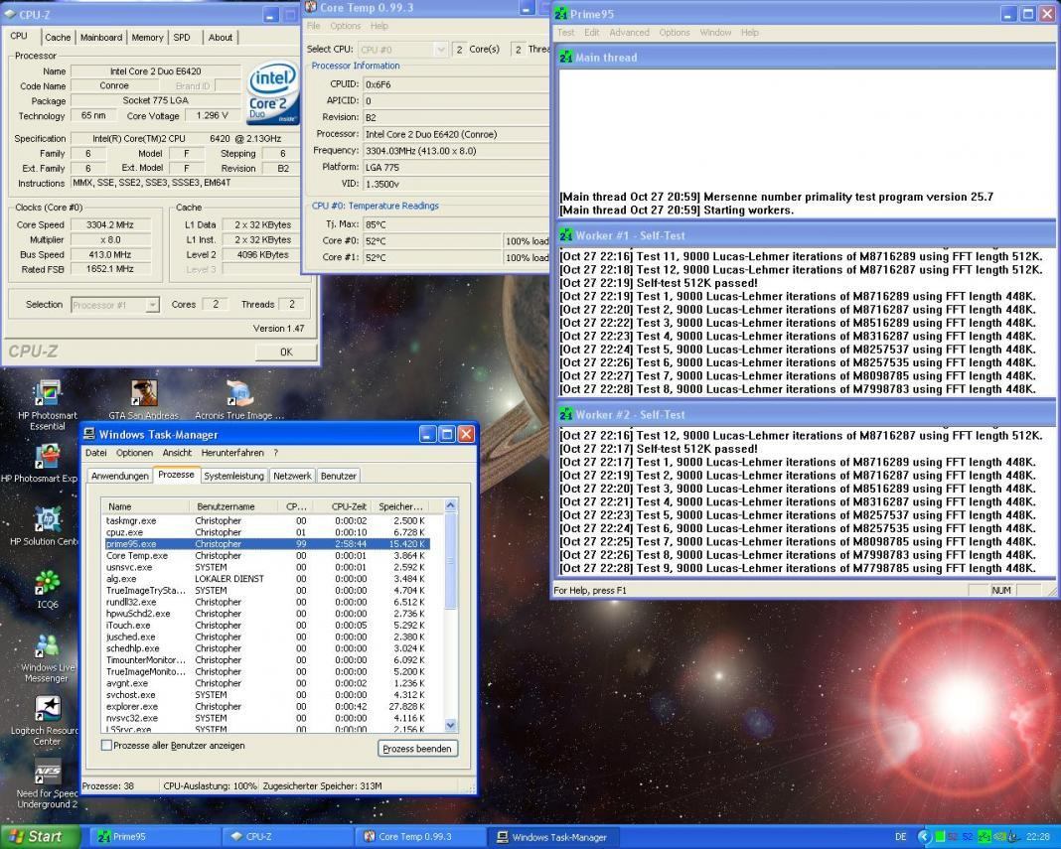Launch ICQ6 desktop icon
This screenshot has width=1061, height=849.
(48, 583)
